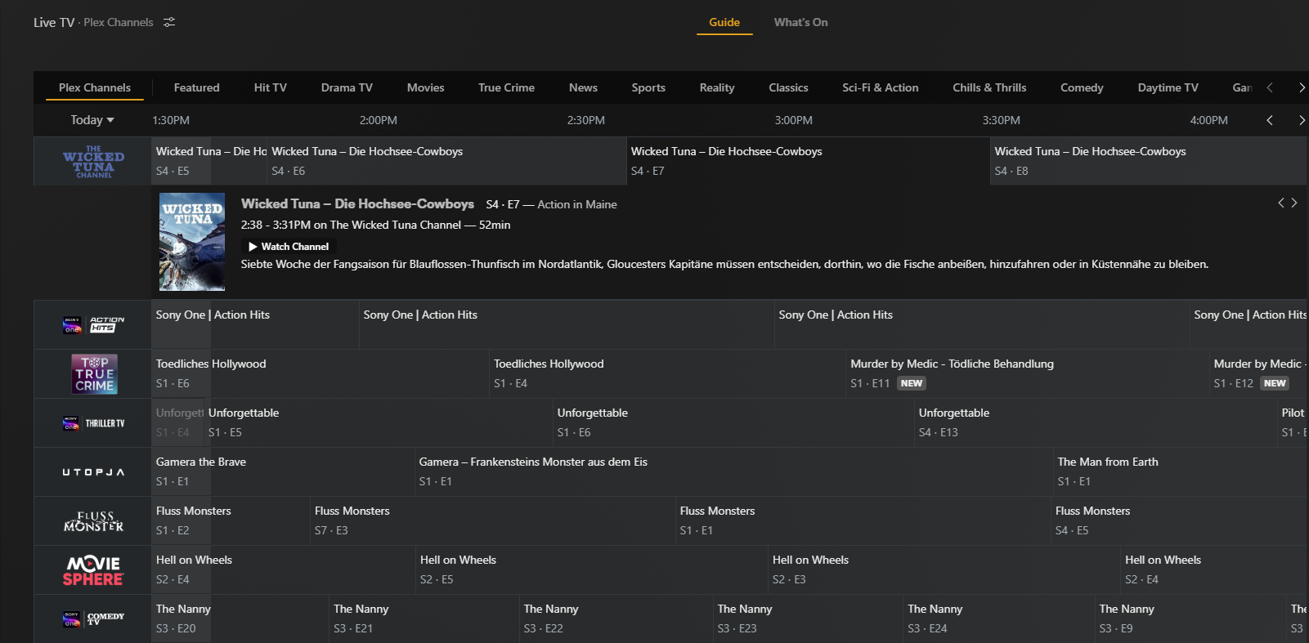
Task: Switch to the Guide tab
Action: coord(724,23)
